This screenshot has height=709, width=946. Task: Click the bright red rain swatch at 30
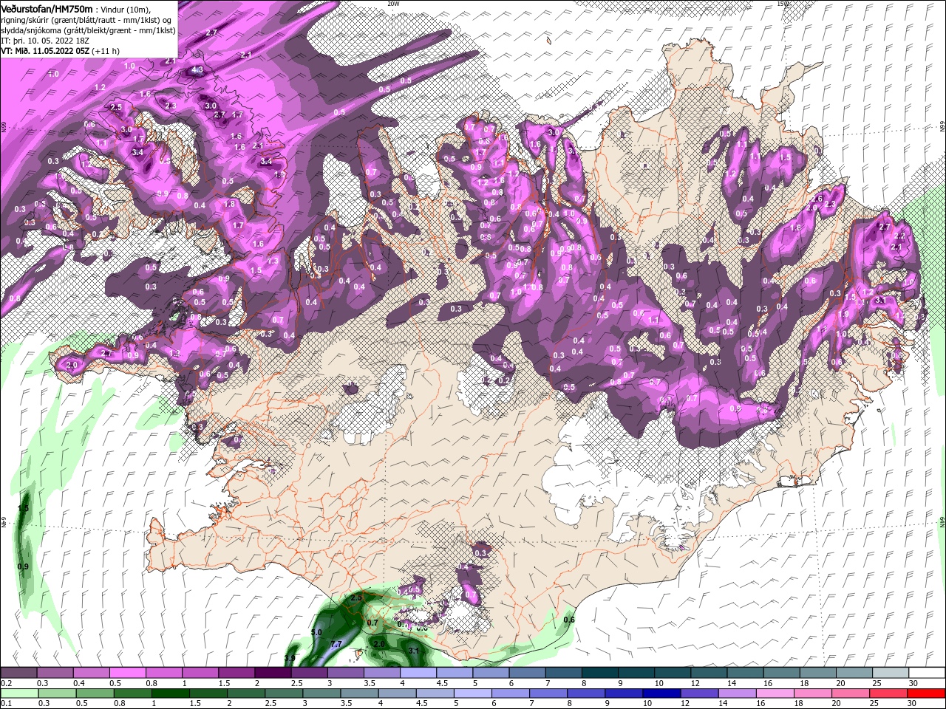click(925, 693)
